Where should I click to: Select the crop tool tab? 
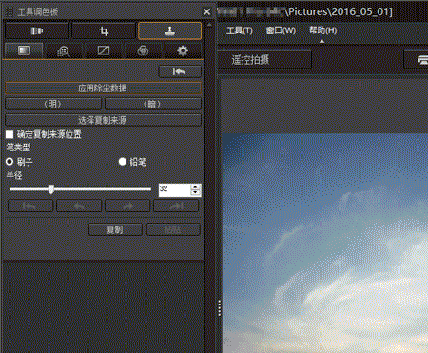pos(104,31)
